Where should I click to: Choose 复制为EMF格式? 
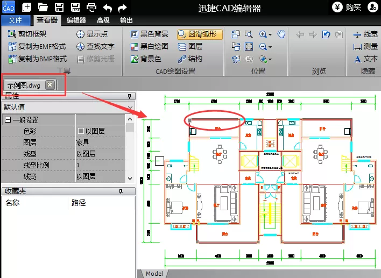tap(37, 46)
